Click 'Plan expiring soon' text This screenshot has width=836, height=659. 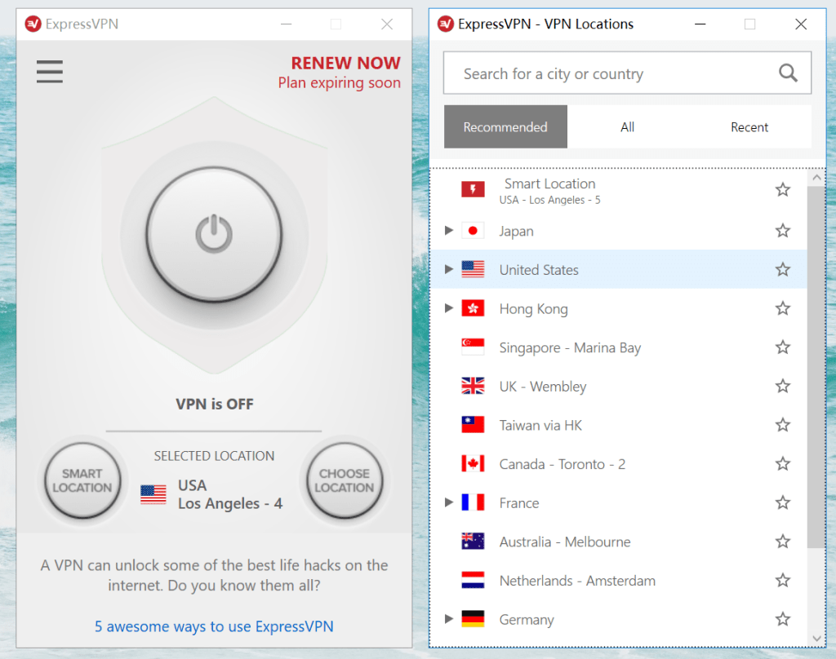[x=339, y=83]
